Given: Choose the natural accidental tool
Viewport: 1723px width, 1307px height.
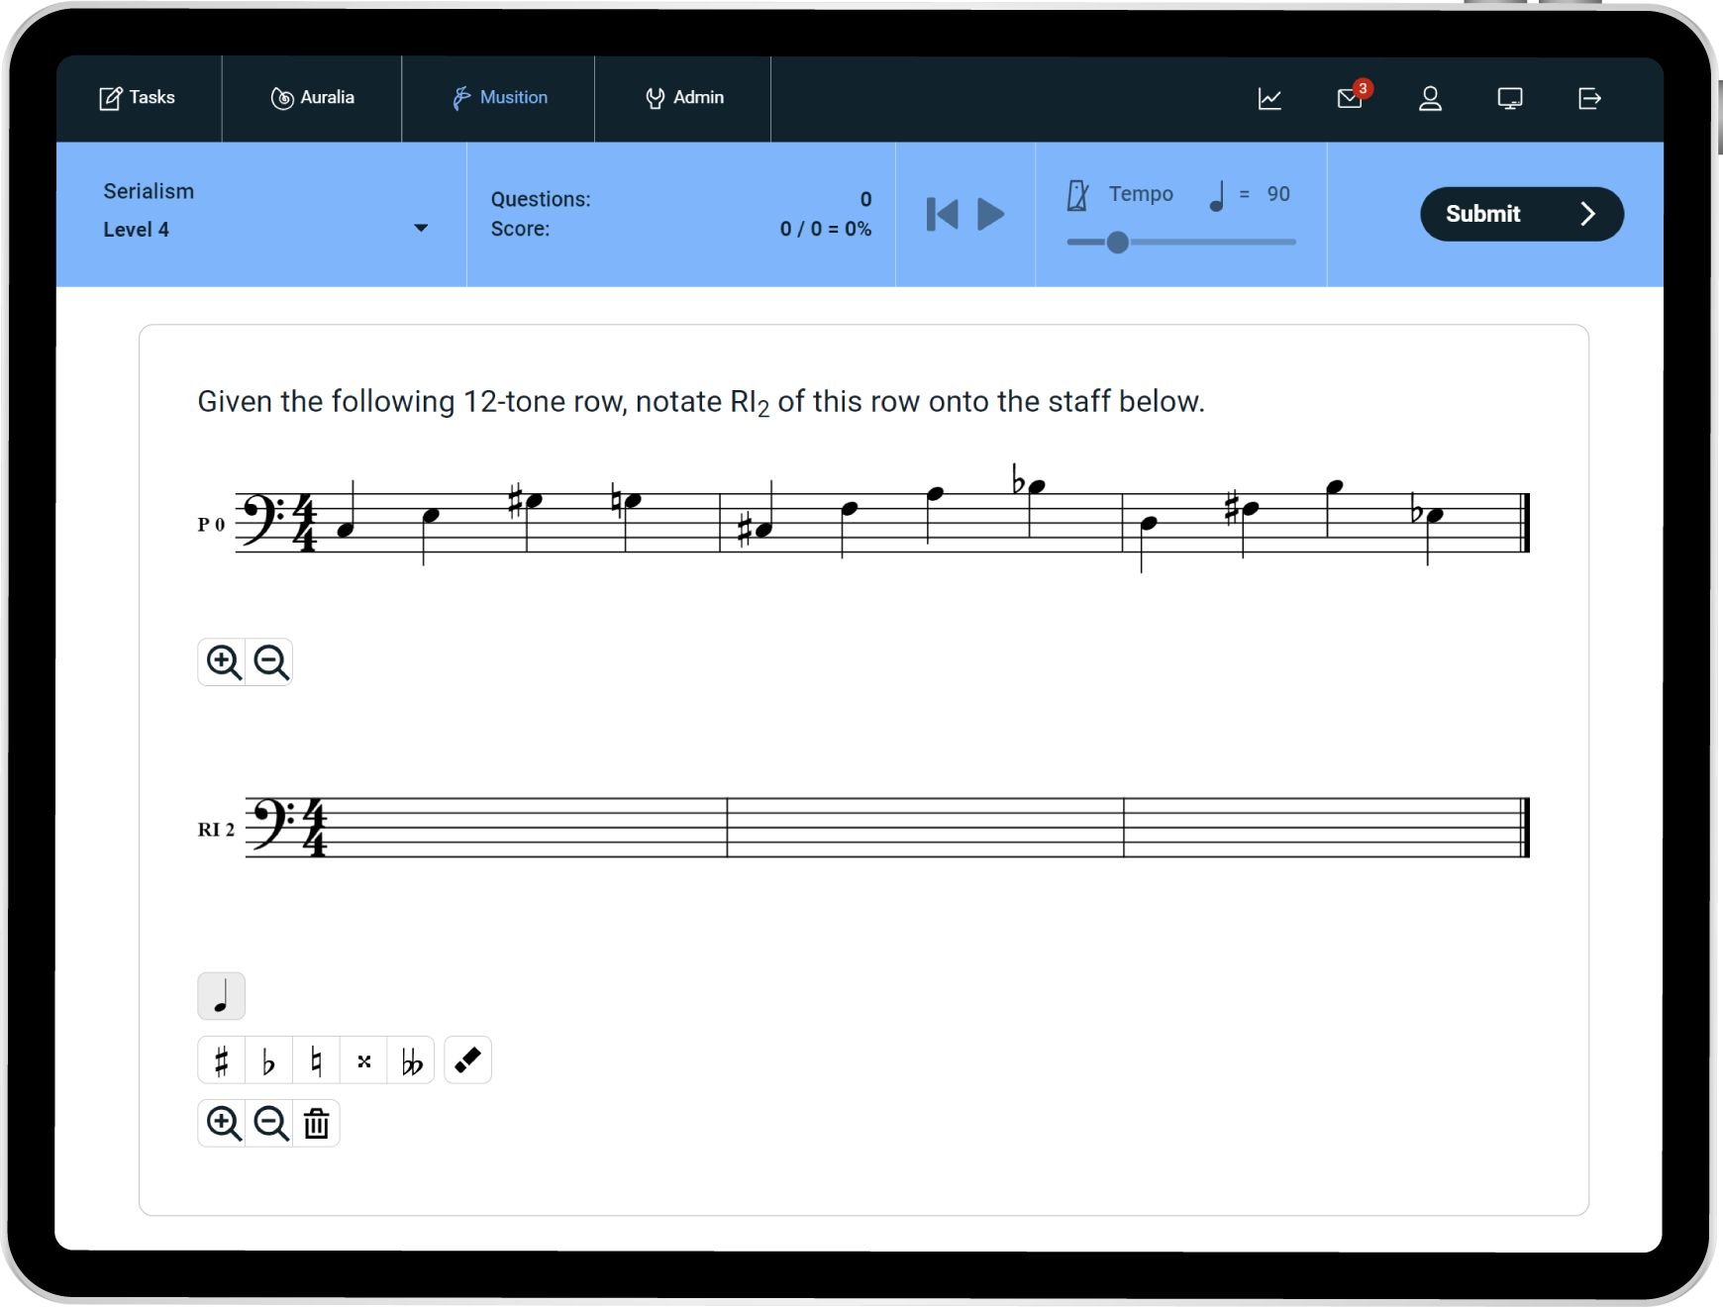Looking at the screenshot, I should [x=316, y=1061].
